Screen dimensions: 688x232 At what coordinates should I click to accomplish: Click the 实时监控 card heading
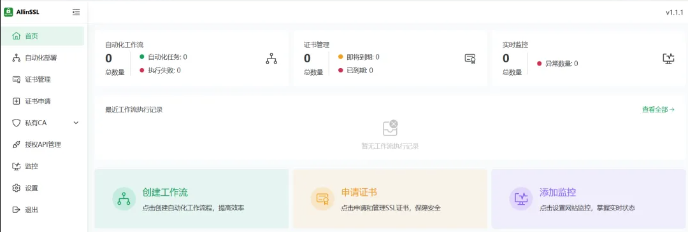point(515,44)
